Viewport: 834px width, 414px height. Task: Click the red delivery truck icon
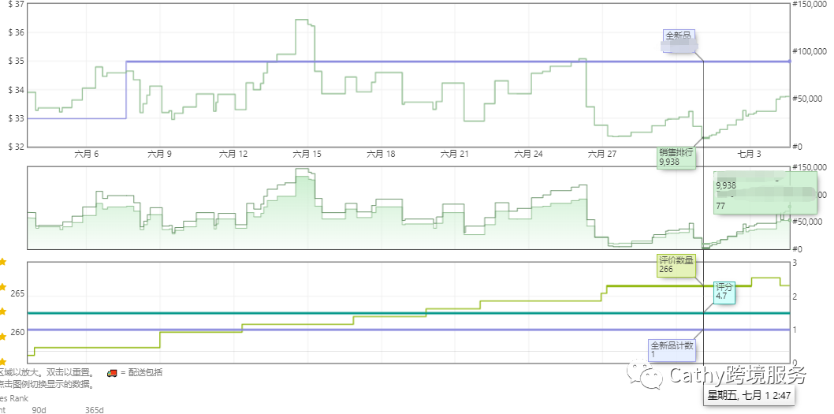112,372
